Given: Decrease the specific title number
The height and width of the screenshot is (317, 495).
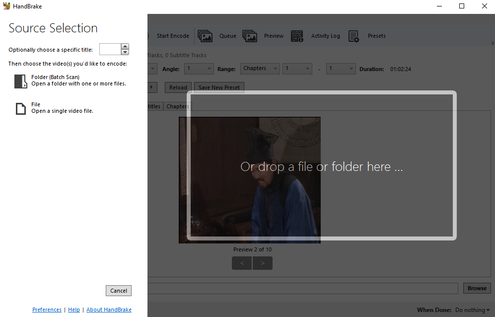Looking at the screenshot, I should coord(125,52).
